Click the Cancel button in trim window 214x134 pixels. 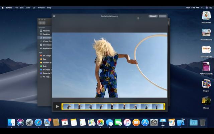coord(153,16)
